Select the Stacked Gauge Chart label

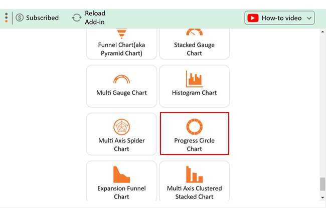coord(195,49)
